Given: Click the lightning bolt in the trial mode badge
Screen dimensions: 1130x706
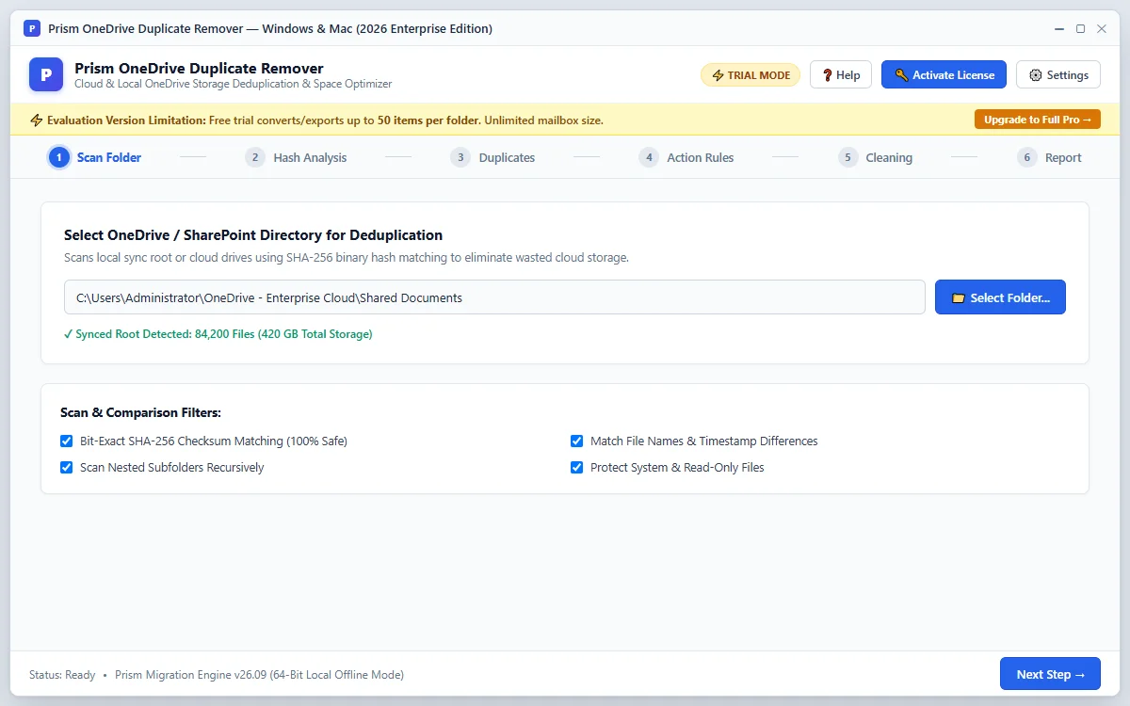Looking at the screenshot, I should [718, 75].
